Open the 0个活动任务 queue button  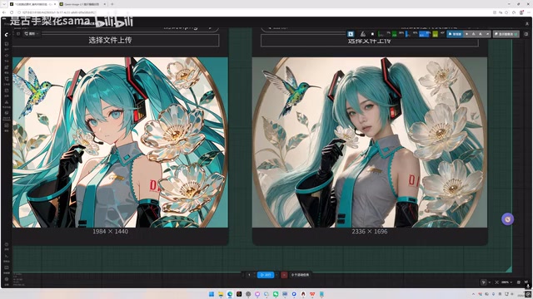click(x=300, y=275)
